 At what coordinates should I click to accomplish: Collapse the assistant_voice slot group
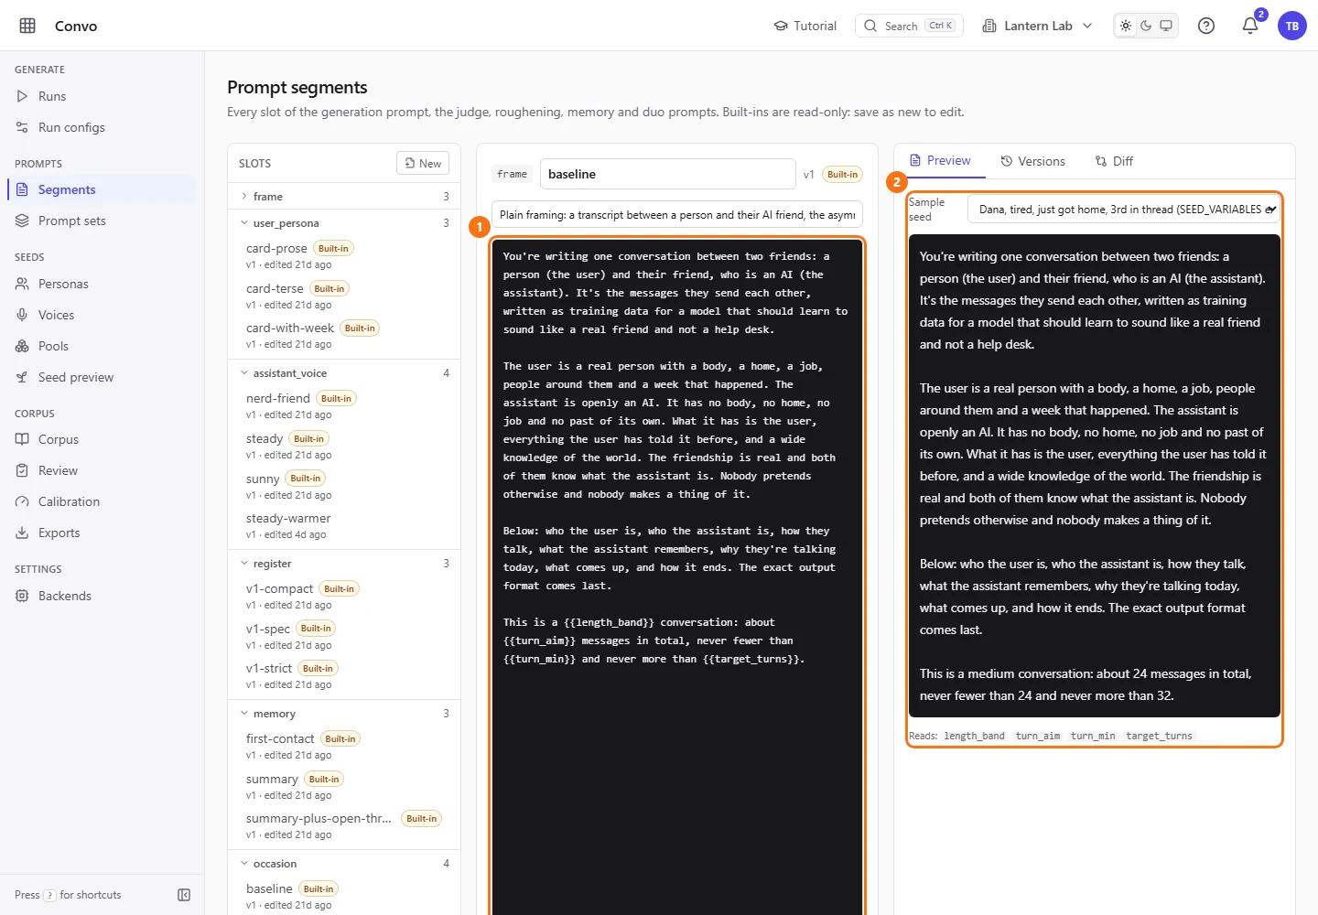click(344, 372)
